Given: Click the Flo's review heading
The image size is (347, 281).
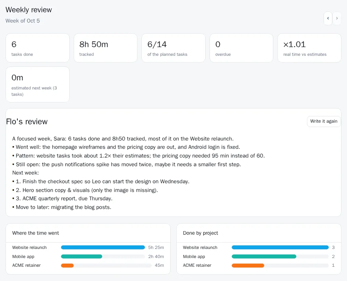Looking at the screenshot, I should (x=27, y=122).
